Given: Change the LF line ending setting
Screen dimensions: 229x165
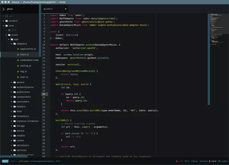Looking at the screenshot, I should tap(182, 161).
